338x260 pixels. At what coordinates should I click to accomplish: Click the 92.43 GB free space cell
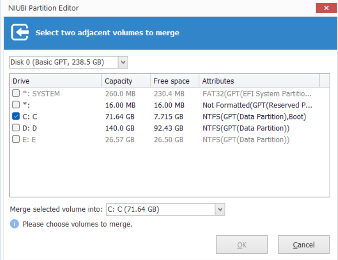coord(169,128)
